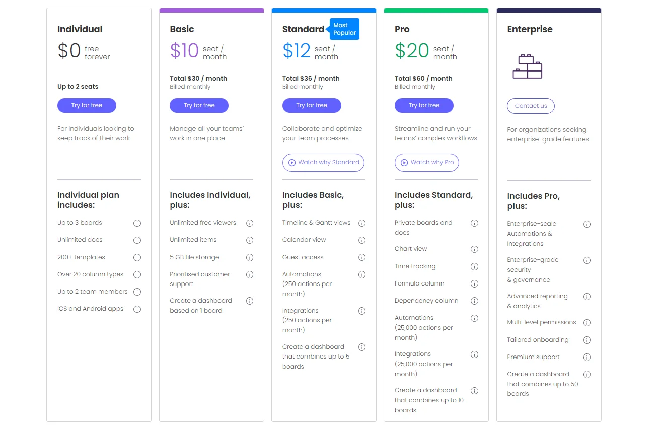Click info icon for Timeline & Gantt views
Viewport: 661px width, 427px height.
pos(361,223)
